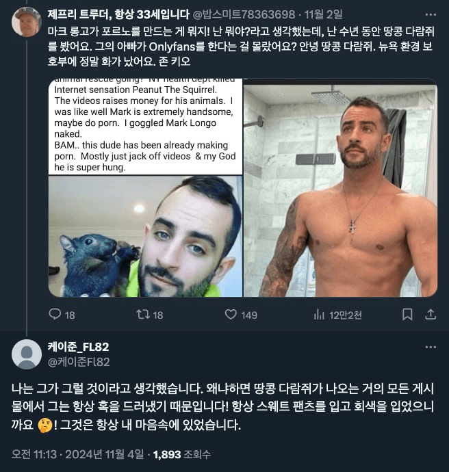Viewport: 449px width, 472px height.
Task: Open 케이준_FL82 default avatar
Action: coord(27,354)
